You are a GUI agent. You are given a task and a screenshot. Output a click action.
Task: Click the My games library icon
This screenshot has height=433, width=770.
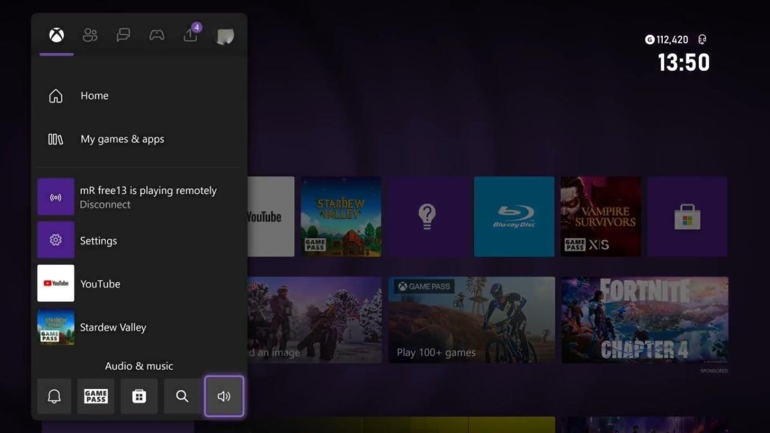click(55, 139)
